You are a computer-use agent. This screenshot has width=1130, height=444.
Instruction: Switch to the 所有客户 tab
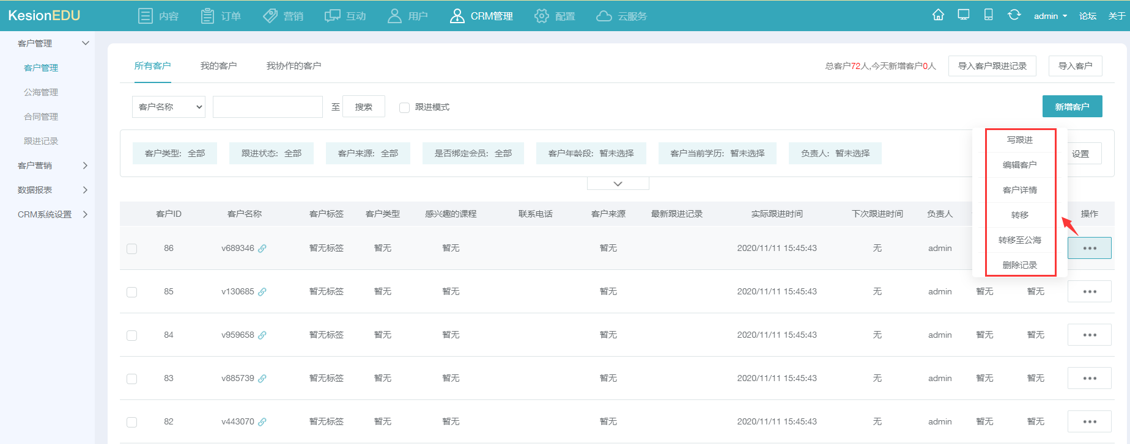coord(153,66)
